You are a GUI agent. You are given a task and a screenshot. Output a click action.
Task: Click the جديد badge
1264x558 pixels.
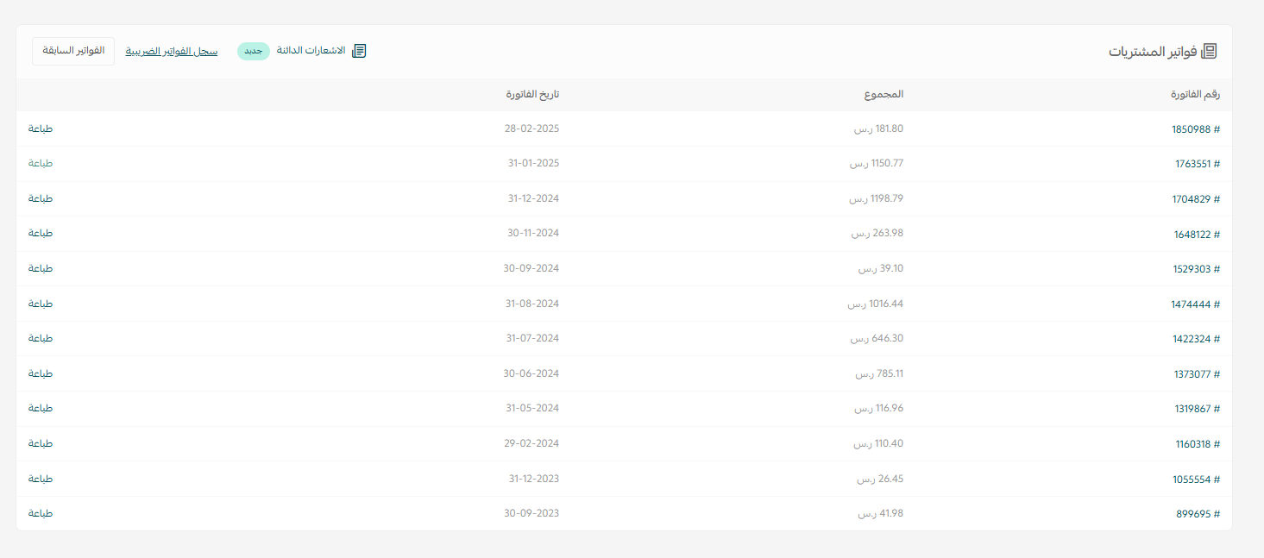click(x=253, y=52)
